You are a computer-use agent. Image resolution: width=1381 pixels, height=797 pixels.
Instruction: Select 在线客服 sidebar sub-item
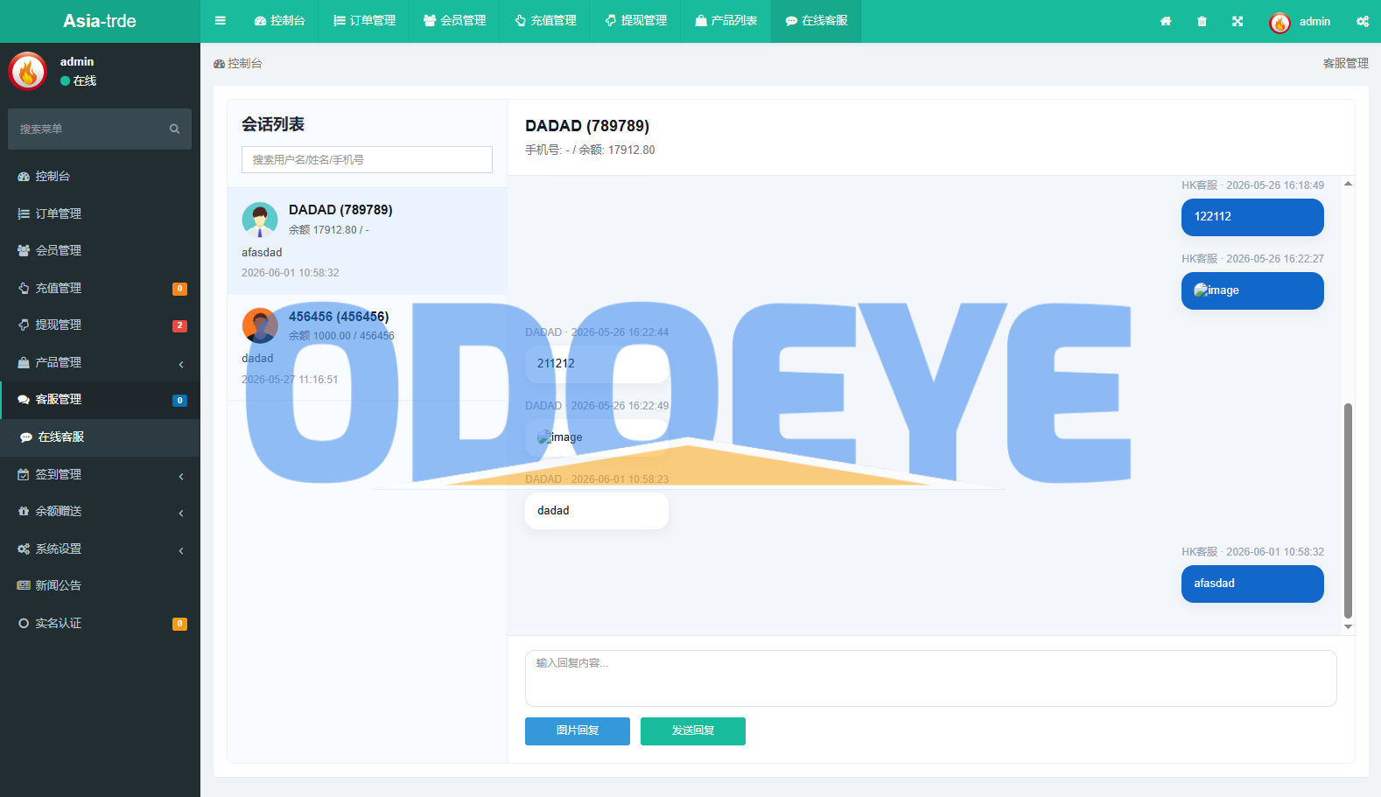100,437
